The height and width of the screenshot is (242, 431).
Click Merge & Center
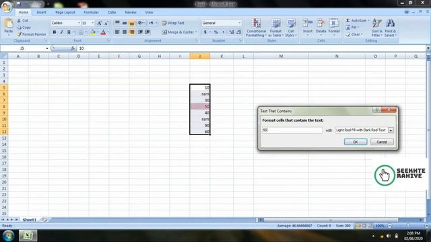pyautogui.click(x=178, y=32)
